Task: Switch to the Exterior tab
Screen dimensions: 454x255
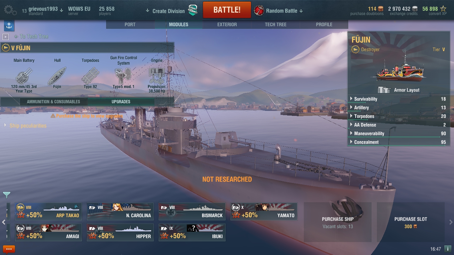Action: (x=227, y=25)
